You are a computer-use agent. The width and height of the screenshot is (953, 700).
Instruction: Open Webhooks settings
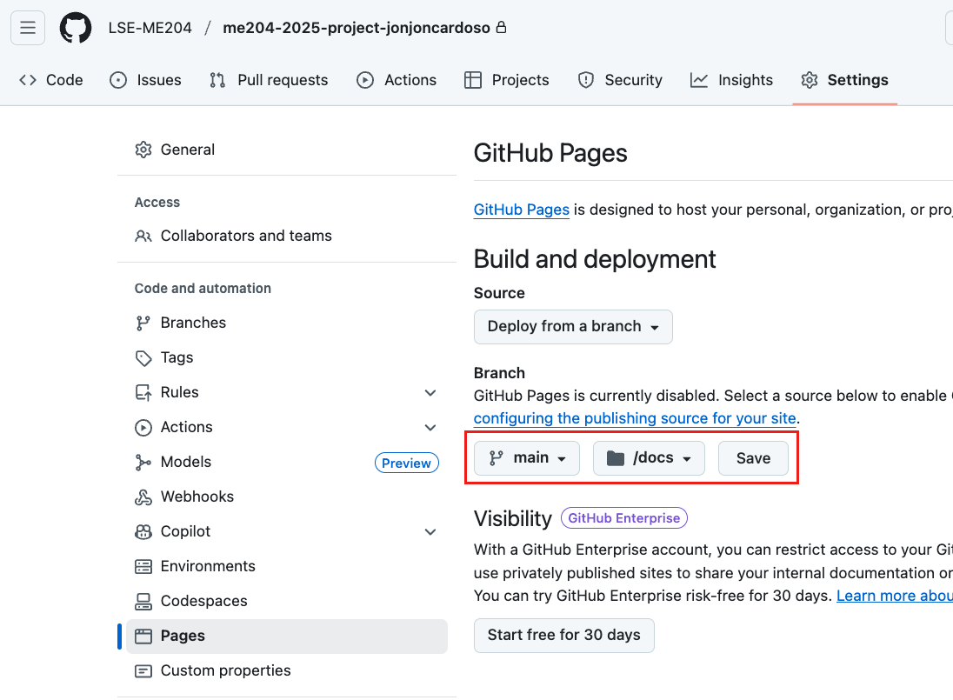pos(287,497)
